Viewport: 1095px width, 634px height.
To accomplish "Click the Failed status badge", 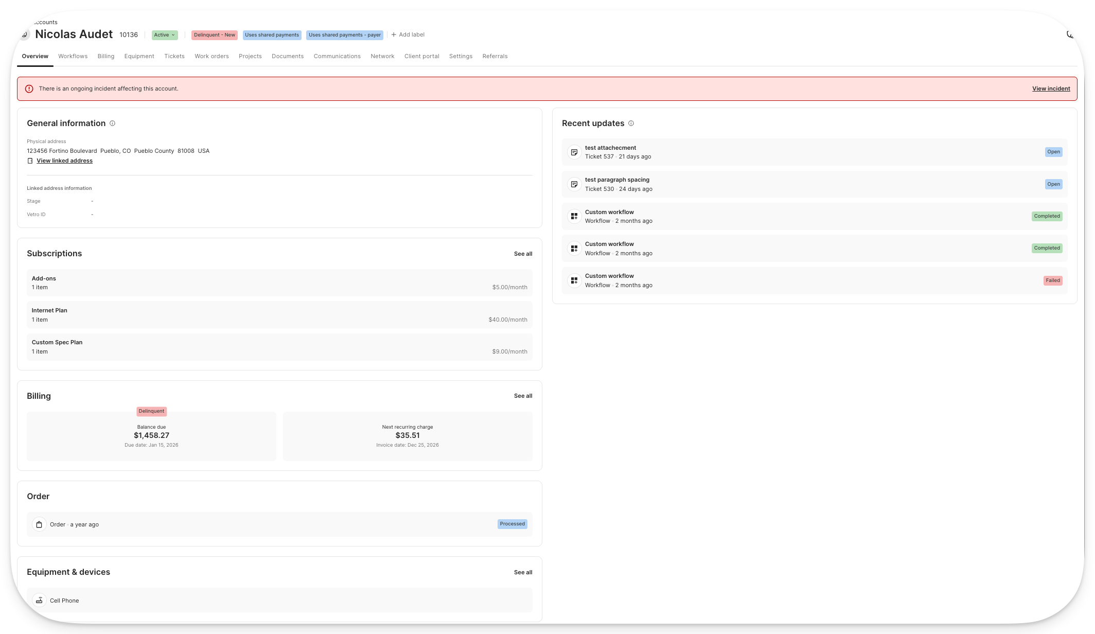I will click(1053, 280).
